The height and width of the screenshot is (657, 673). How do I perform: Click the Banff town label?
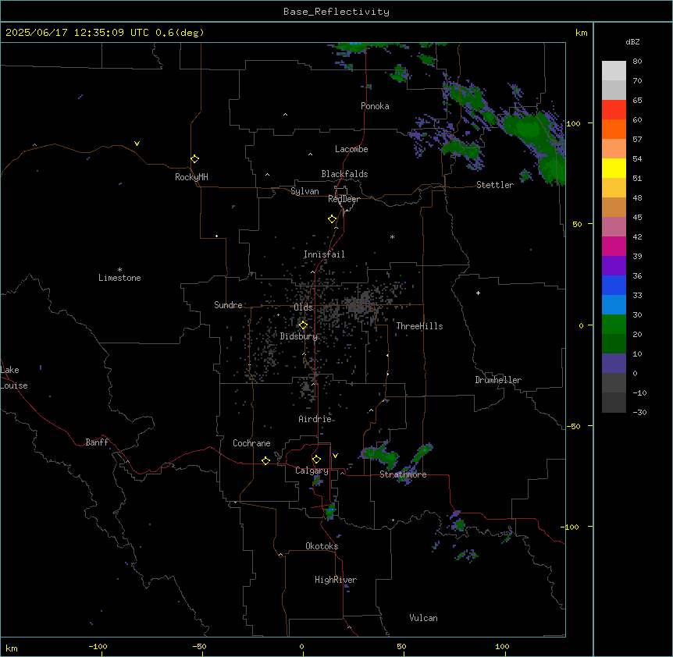(x=97, y=442)
